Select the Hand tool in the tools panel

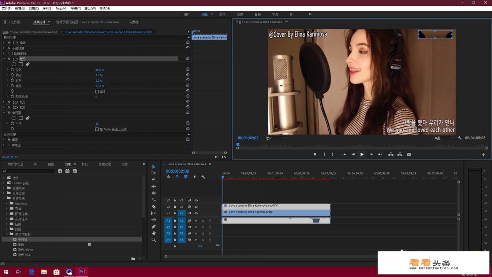click(154, 233)
